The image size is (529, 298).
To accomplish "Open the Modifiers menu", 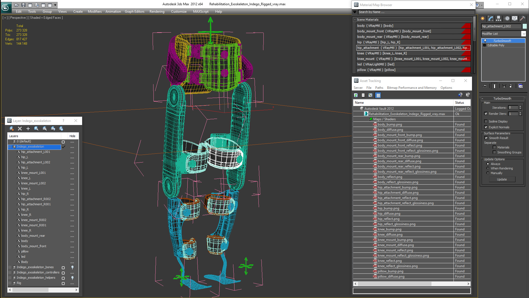I will 95,12.
